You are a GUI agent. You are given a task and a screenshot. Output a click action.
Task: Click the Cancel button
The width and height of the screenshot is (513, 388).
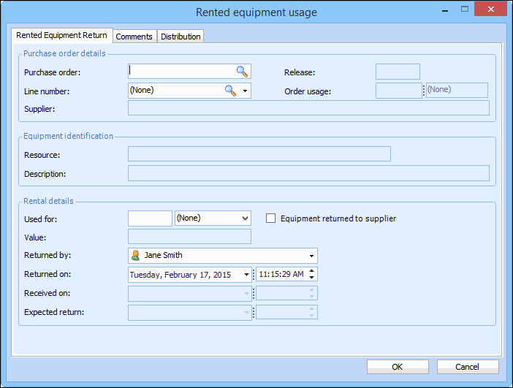[x=468, y=367]
